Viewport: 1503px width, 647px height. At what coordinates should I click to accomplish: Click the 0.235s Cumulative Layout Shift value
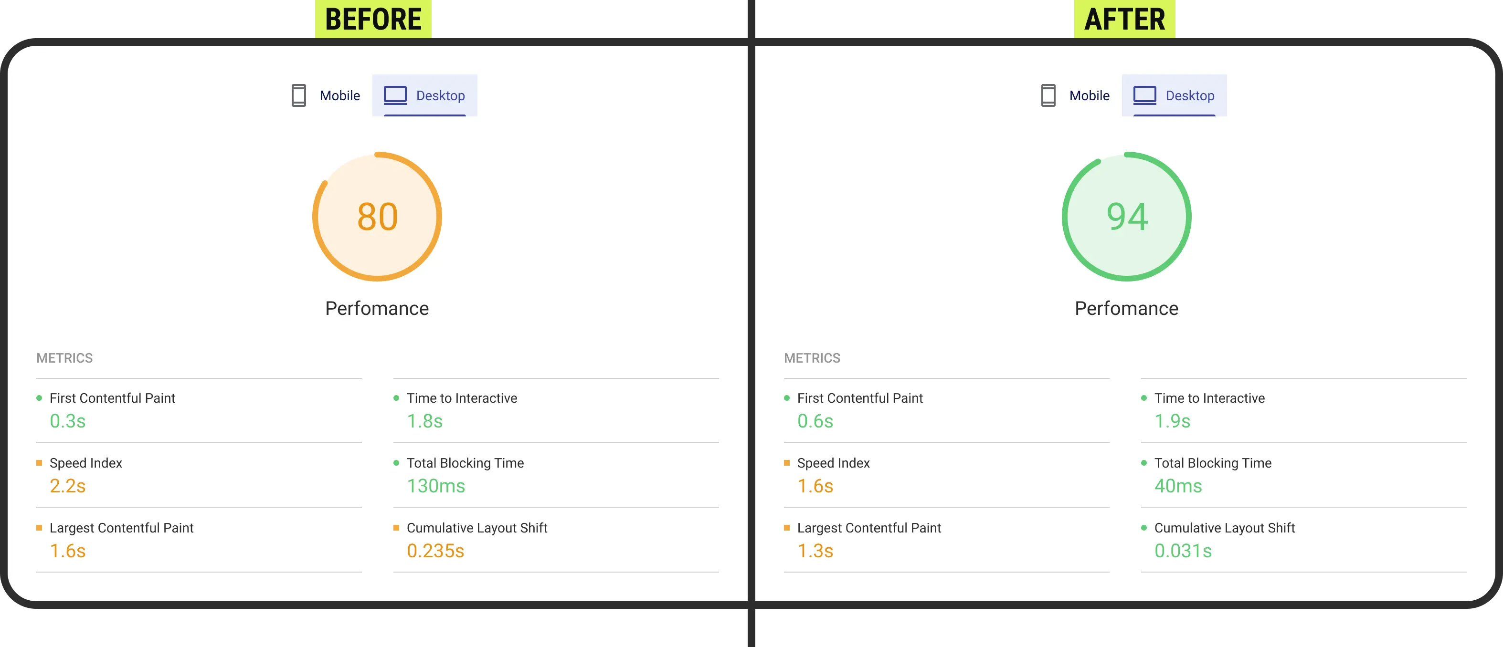(x=435, y=551)
